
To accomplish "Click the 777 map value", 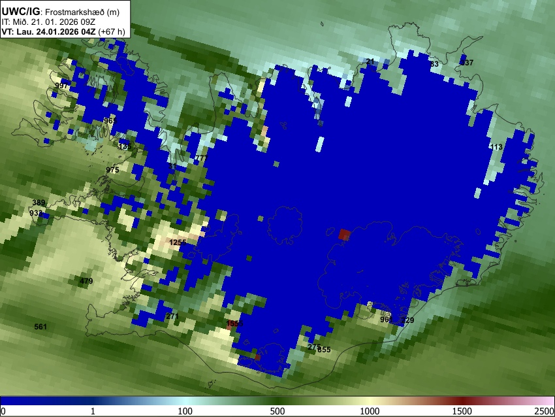I will click(201, 158).
